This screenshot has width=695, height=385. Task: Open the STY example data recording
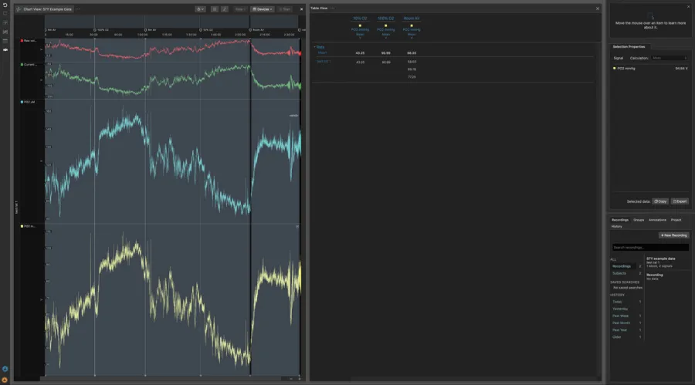click(x=667, y=262)
